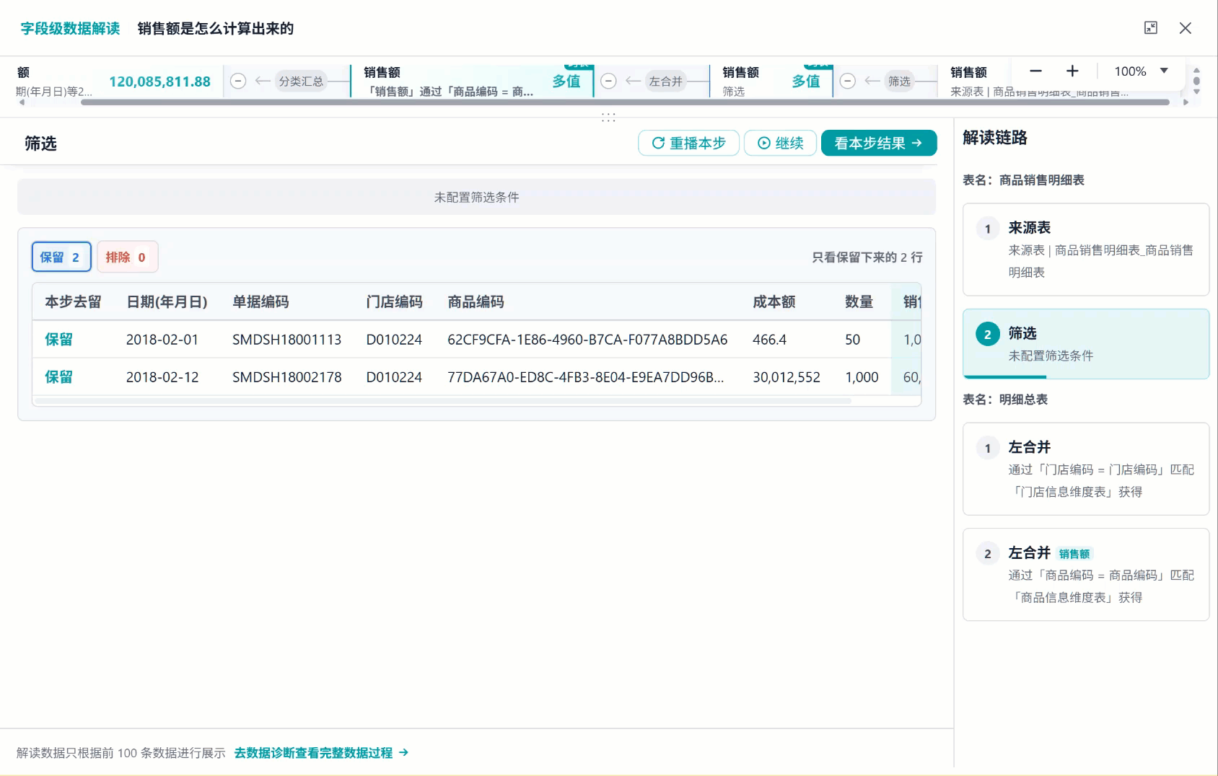
Task: Click 成本额 column header
Action: pyautogui.click(x=774, y=302)
